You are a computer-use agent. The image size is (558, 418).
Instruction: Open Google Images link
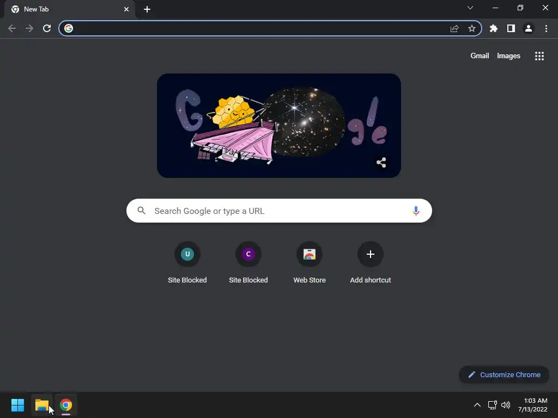(508, 56)
